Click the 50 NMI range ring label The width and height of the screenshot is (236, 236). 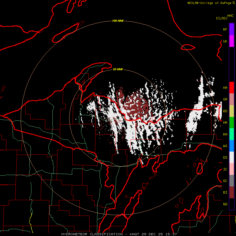tap(118, 69)
